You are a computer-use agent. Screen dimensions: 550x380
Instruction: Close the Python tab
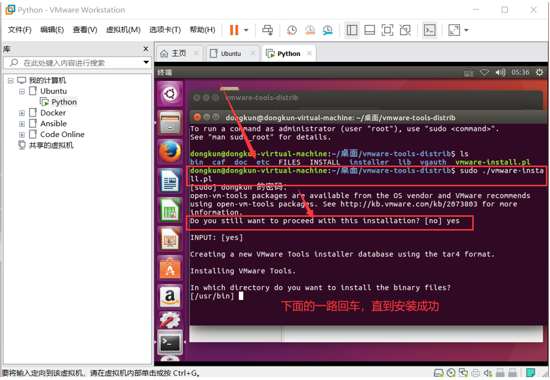309,53
